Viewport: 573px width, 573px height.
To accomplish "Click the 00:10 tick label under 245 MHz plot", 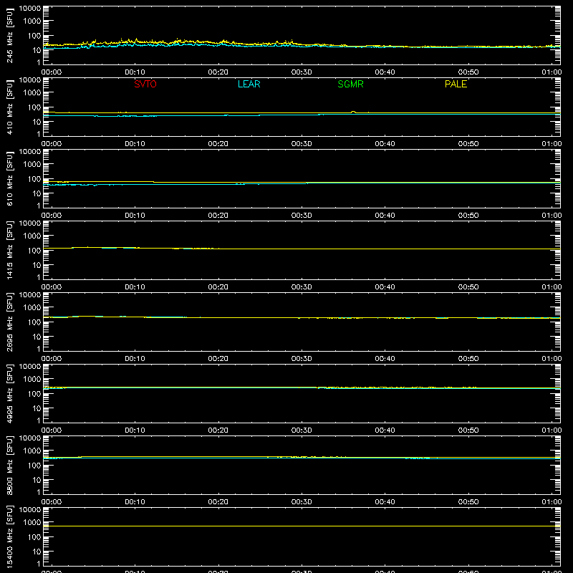I will (x=135, y=72).
